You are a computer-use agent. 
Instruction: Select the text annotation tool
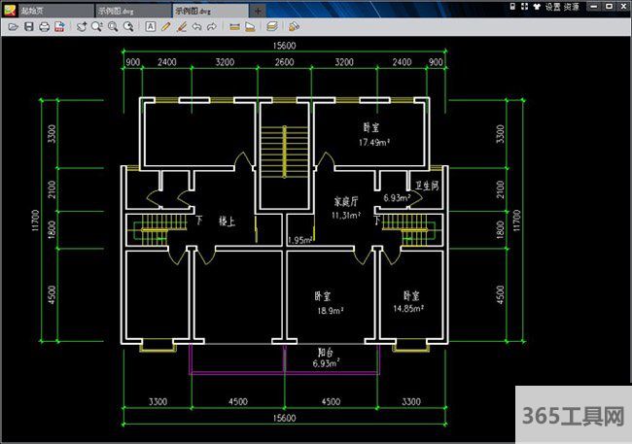[151, 26]
